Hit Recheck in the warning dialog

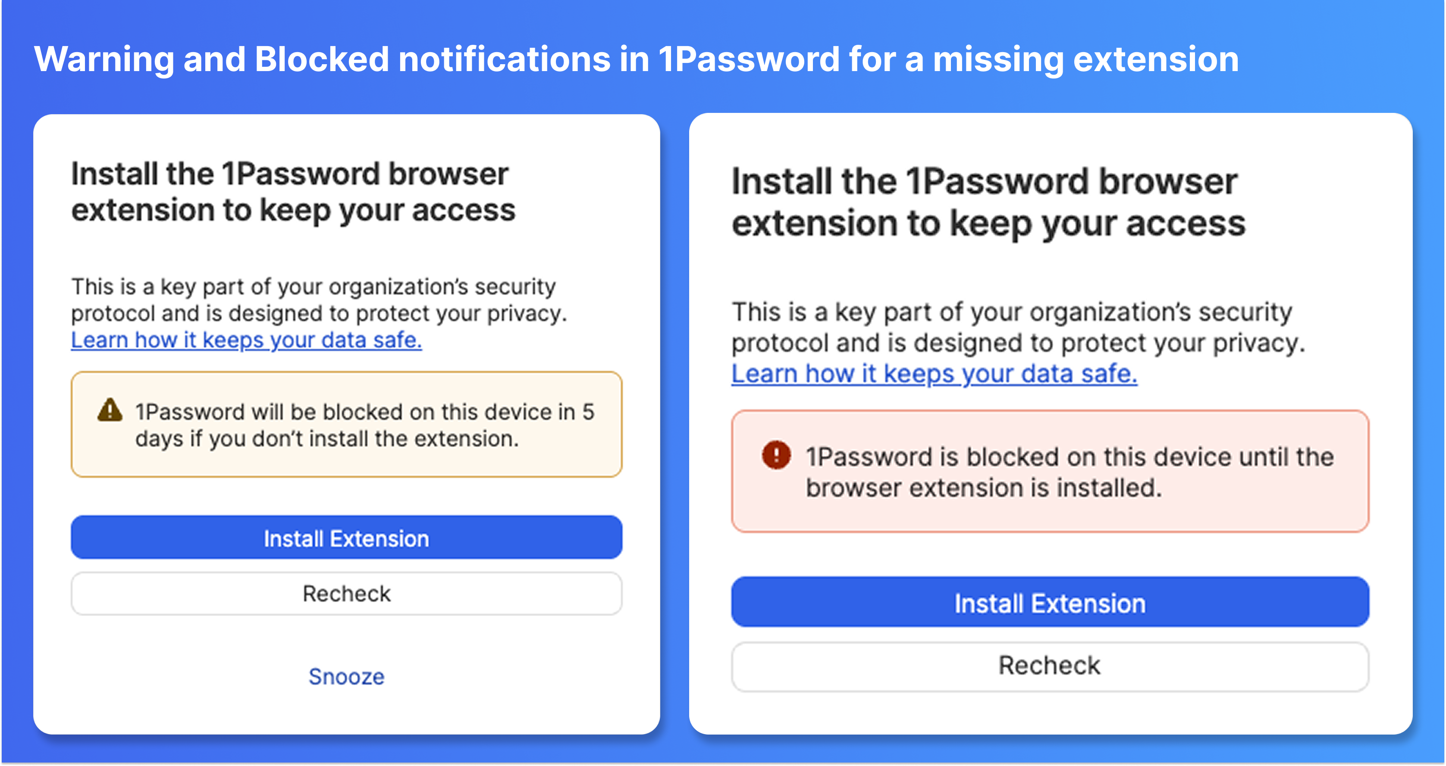point(346,593)
